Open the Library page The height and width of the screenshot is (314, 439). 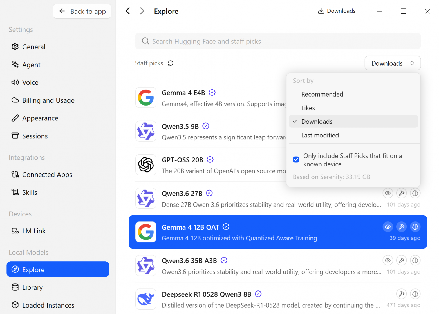(58, 287)
